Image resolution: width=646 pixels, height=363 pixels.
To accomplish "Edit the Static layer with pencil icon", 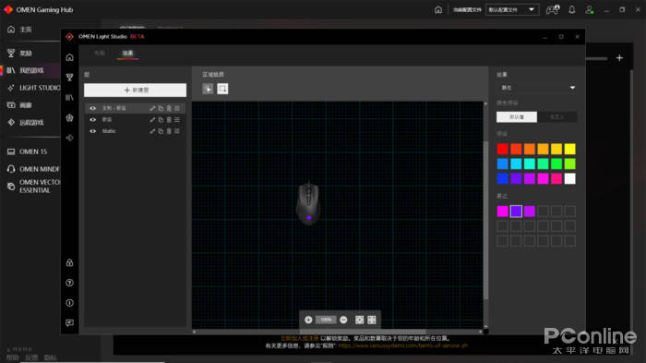I will point(152,131).
